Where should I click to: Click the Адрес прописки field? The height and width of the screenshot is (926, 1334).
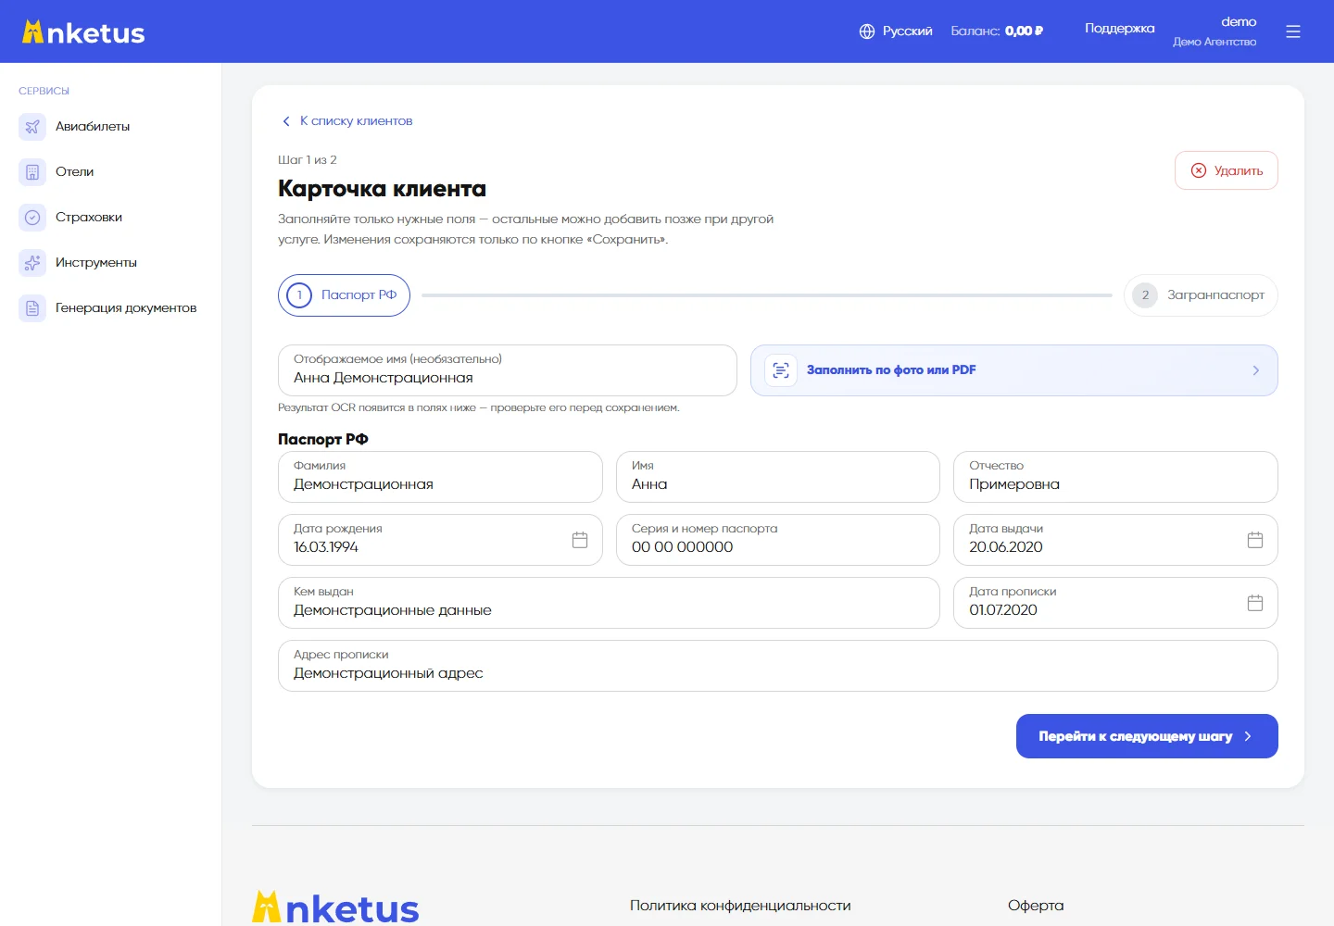pos(778,666)
